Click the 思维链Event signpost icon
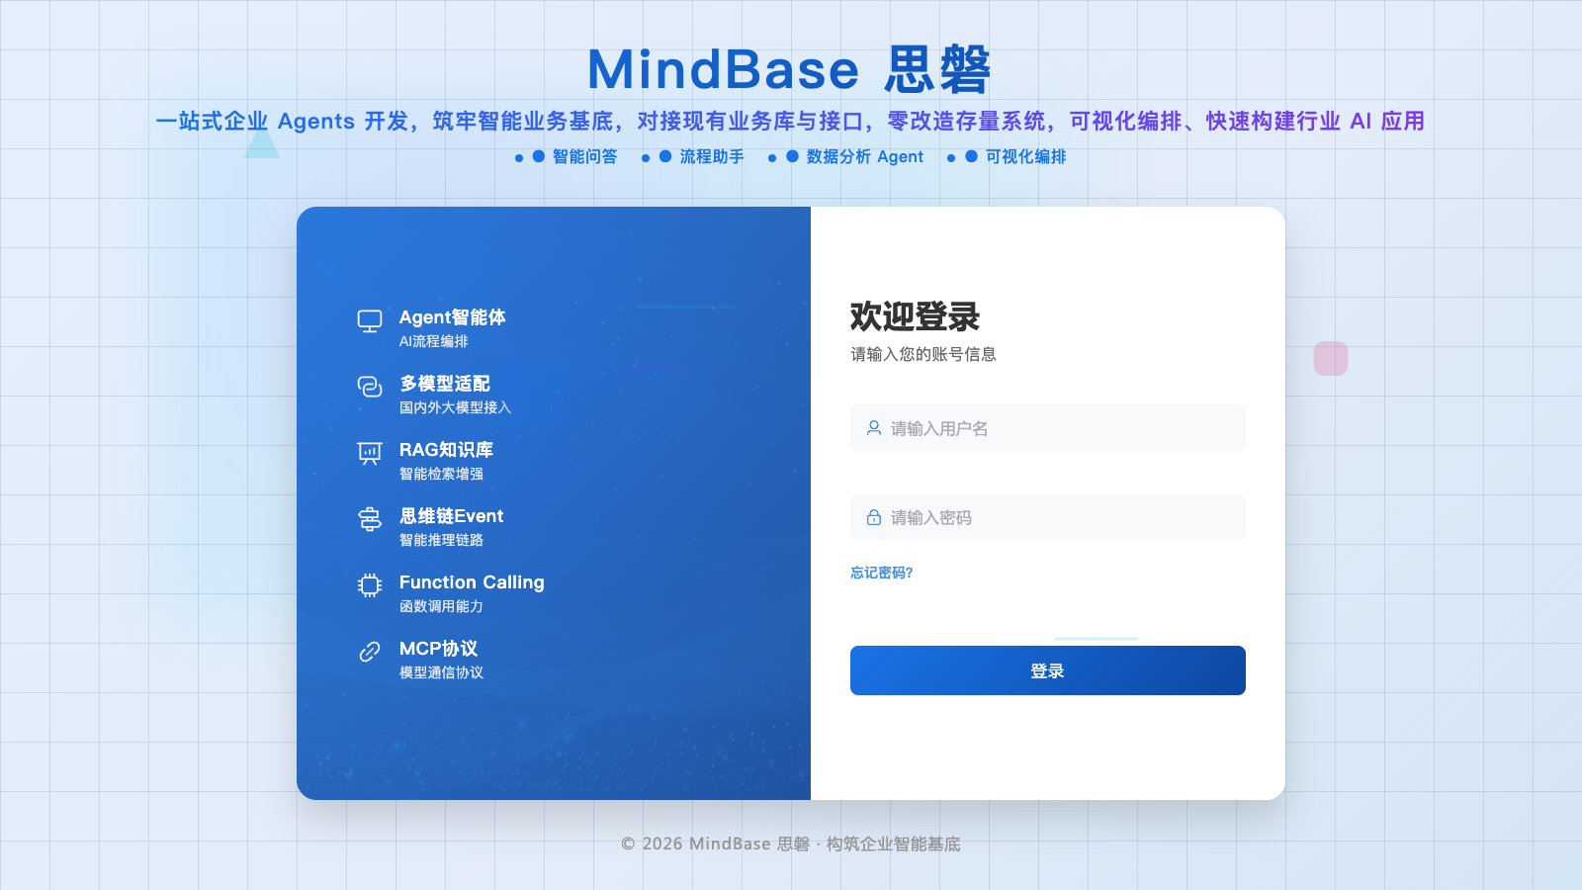The width and height of the screenshot is (1582, 890). point(370,519)
